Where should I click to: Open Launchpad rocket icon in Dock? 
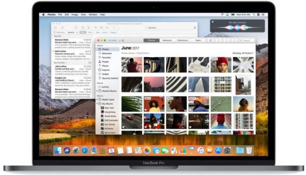click(76, 150)
